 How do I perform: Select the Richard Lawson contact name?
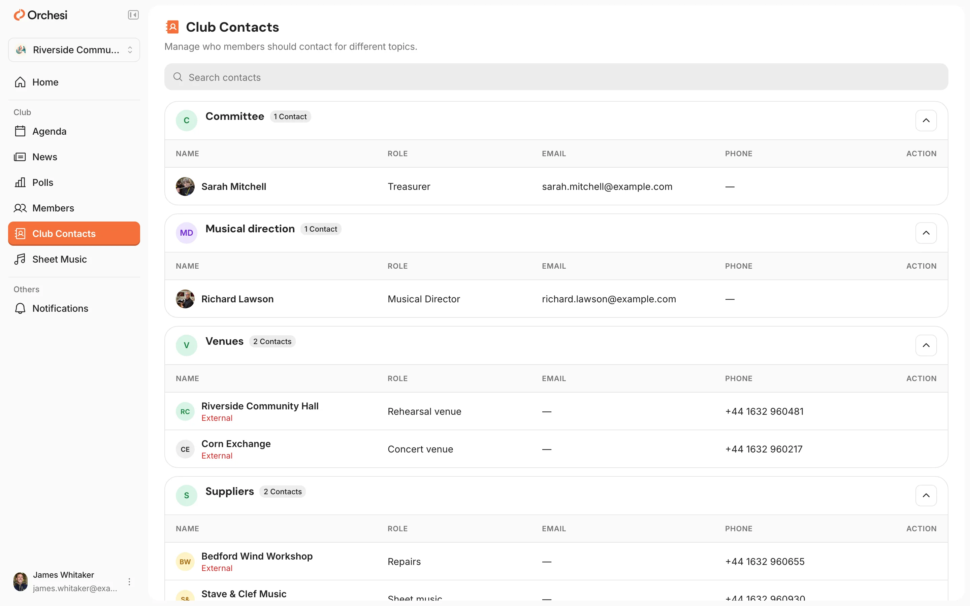click(237, 299)
